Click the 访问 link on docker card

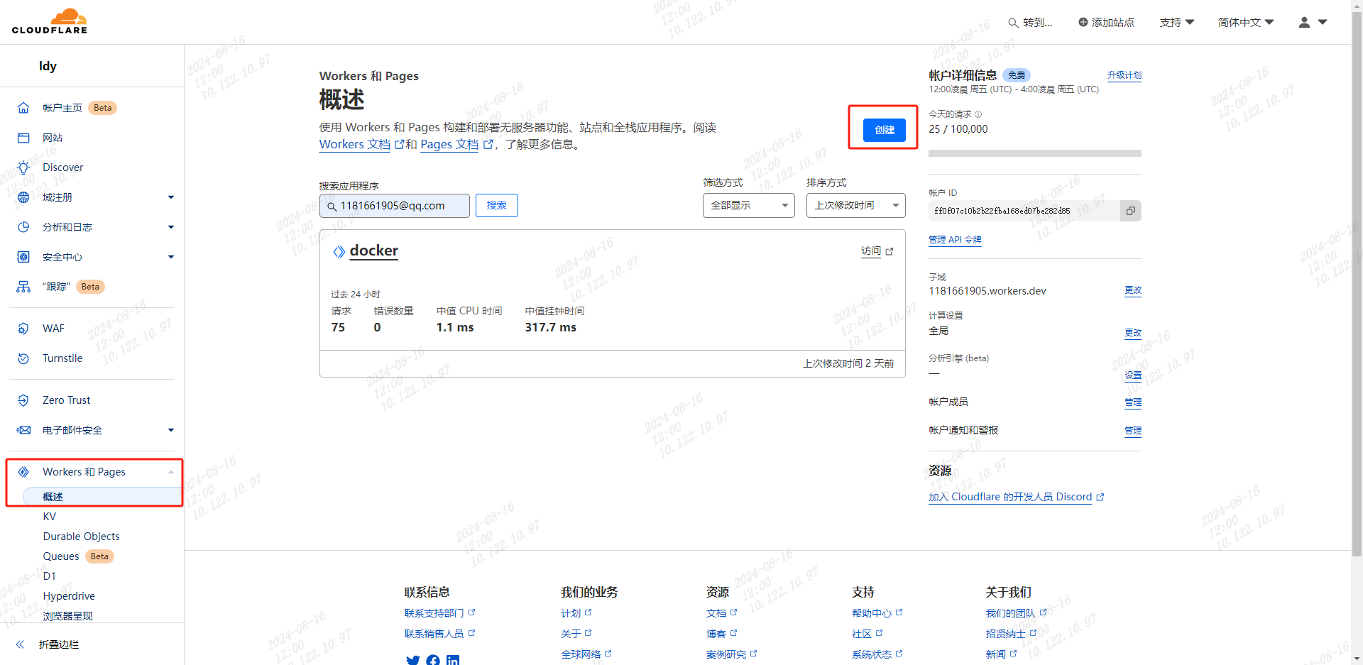click(871, 251)
